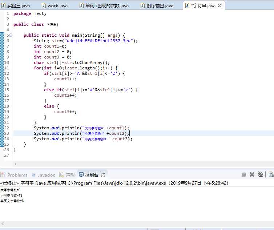Click 'int count2 = 0;' on line 8
The width and height of the screenshot is (274, 230).
[53, 52]
